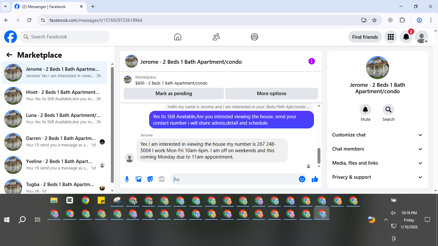
Task: Open a new Chrome tab
Action: click(x=93, y=6)
